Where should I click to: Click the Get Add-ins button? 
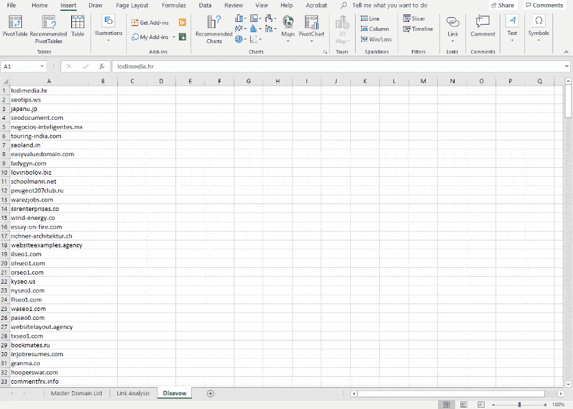(x=149, y=22)
